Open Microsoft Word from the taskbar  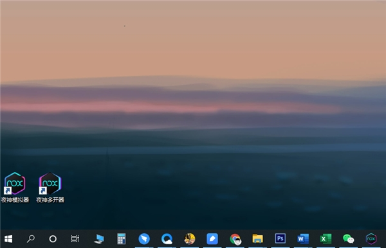point(303,238)
